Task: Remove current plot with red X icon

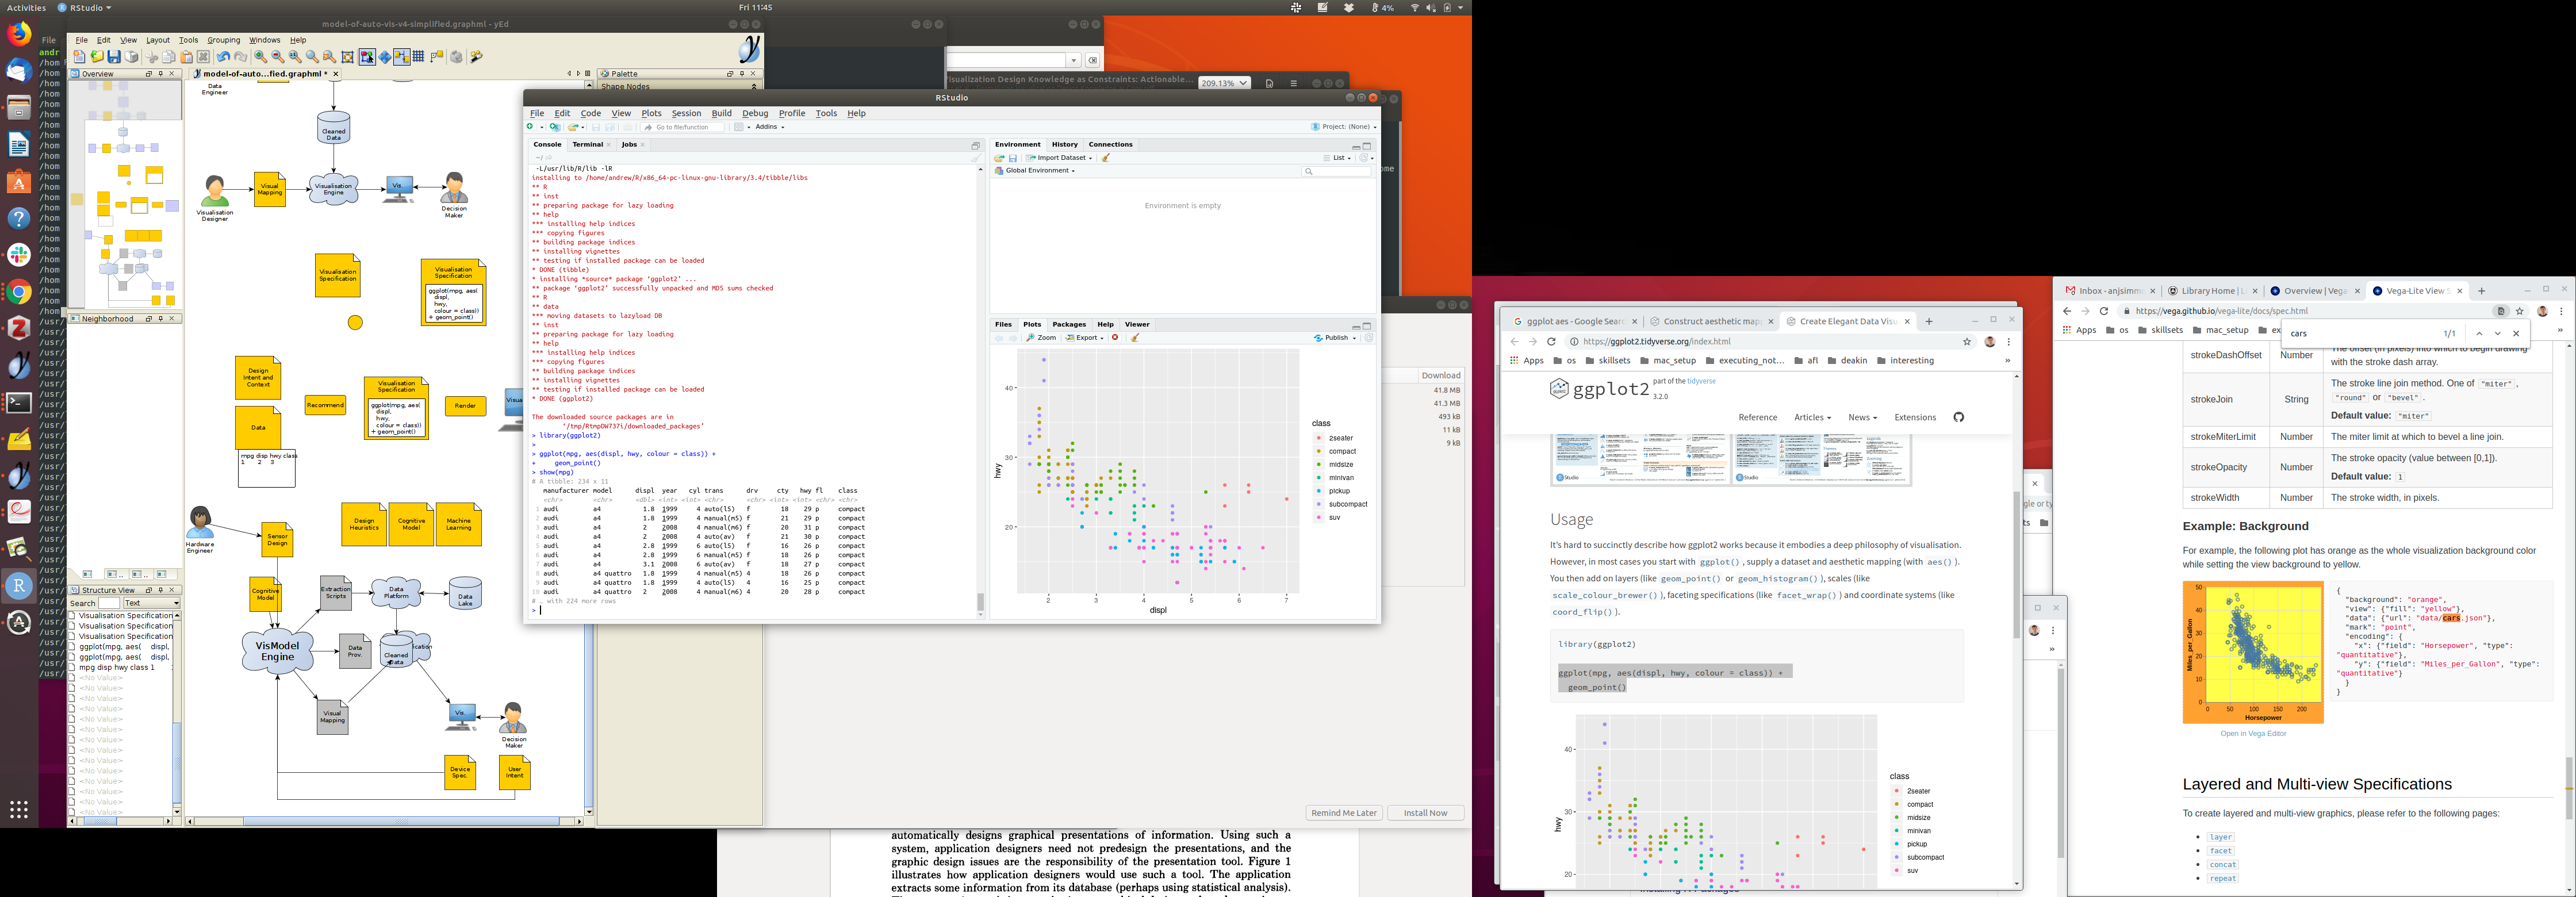Action: pyautogui.click(x=1115, y=338)
